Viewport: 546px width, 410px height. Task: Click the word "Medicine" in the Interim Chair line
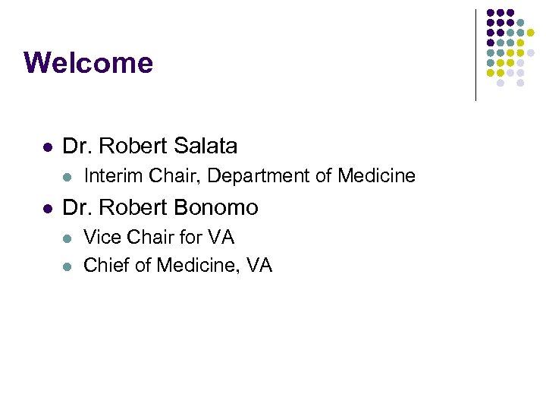coord(376,176)
